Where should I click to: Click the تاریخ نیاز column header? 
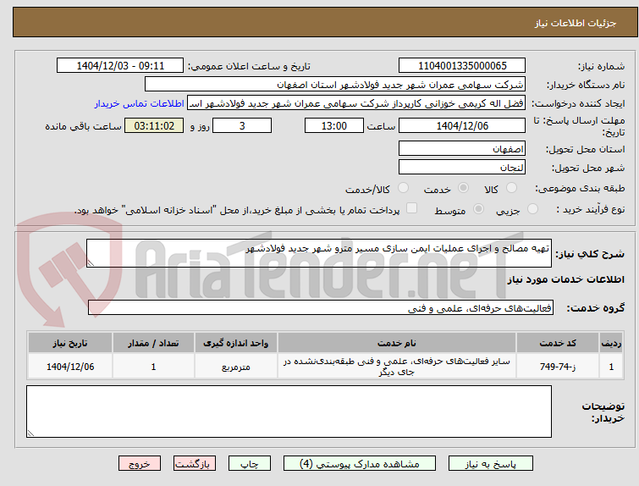(x=70, y=343)
